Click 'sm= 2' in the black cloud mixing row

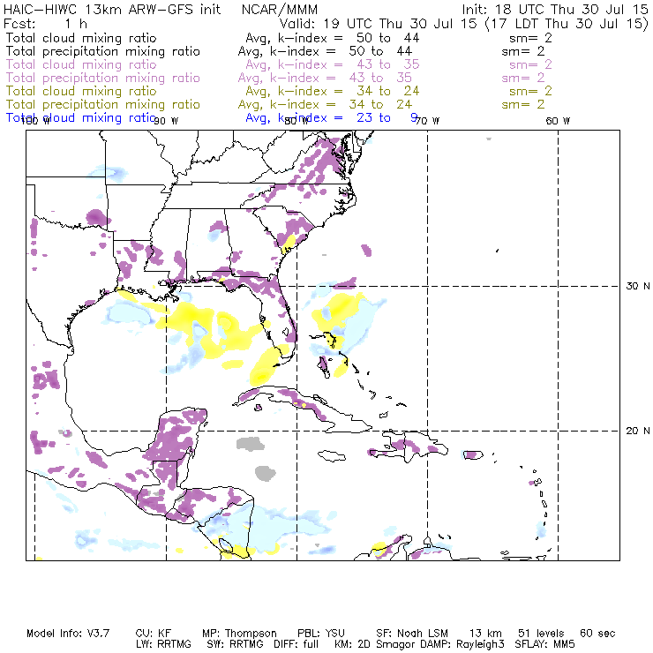click(x=530, y=38)
